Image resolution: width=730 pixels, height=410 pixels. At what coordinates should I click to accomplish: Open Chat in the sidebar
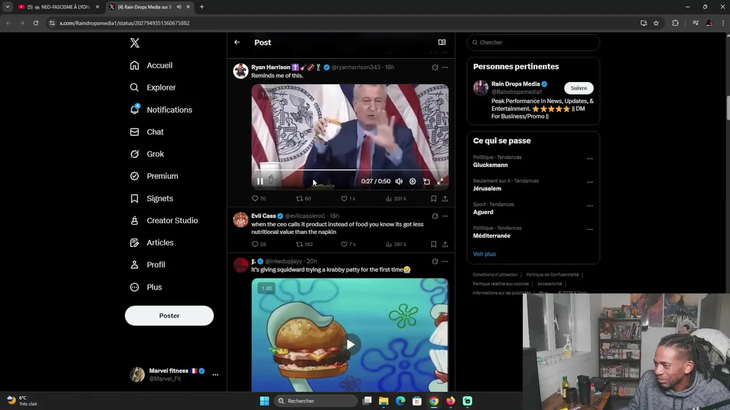147,132
